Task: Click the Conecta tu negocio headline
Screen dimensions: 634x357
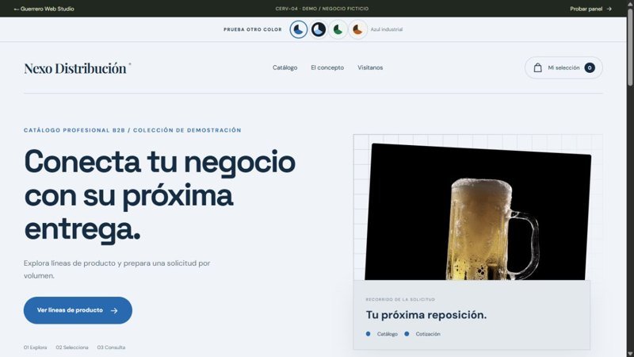Action: (160, 196)
